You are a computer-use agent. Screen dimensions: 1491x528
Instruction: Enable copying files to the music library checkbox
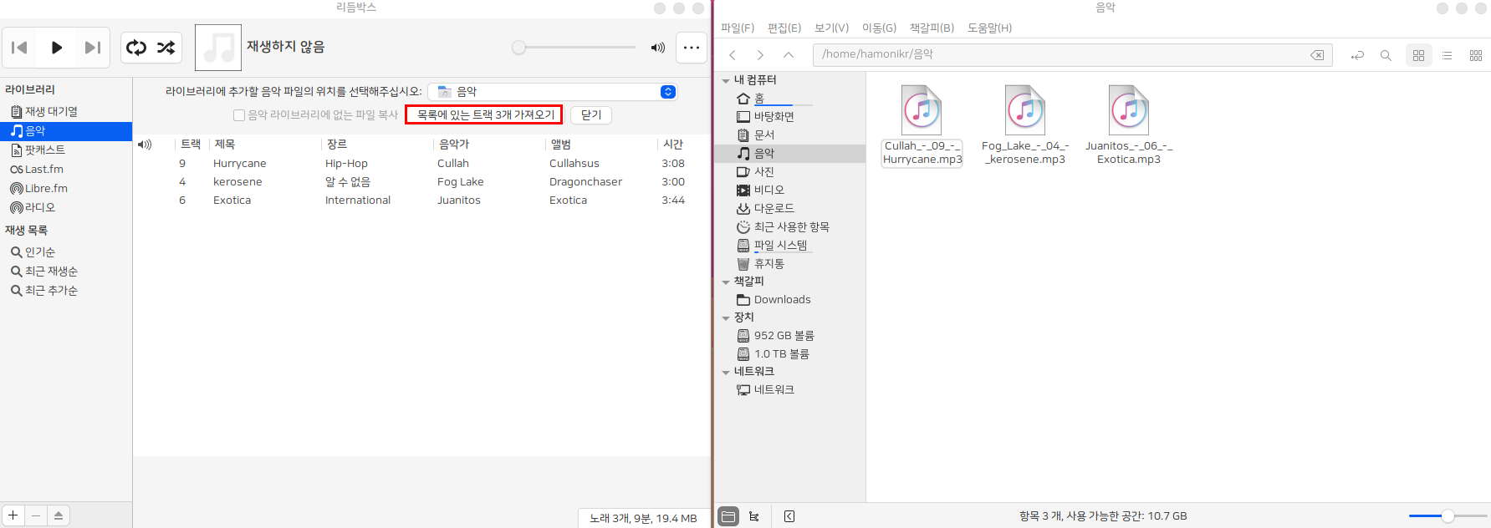point(239,115)
